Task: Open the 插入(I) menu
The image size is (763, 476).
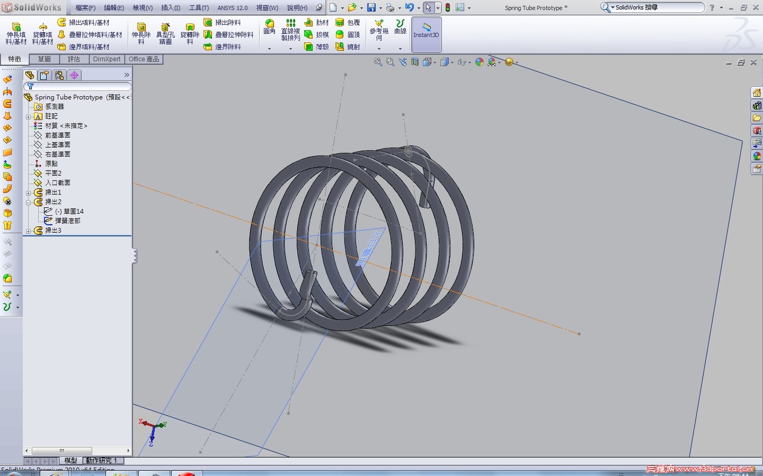Action: pos(171,8)
